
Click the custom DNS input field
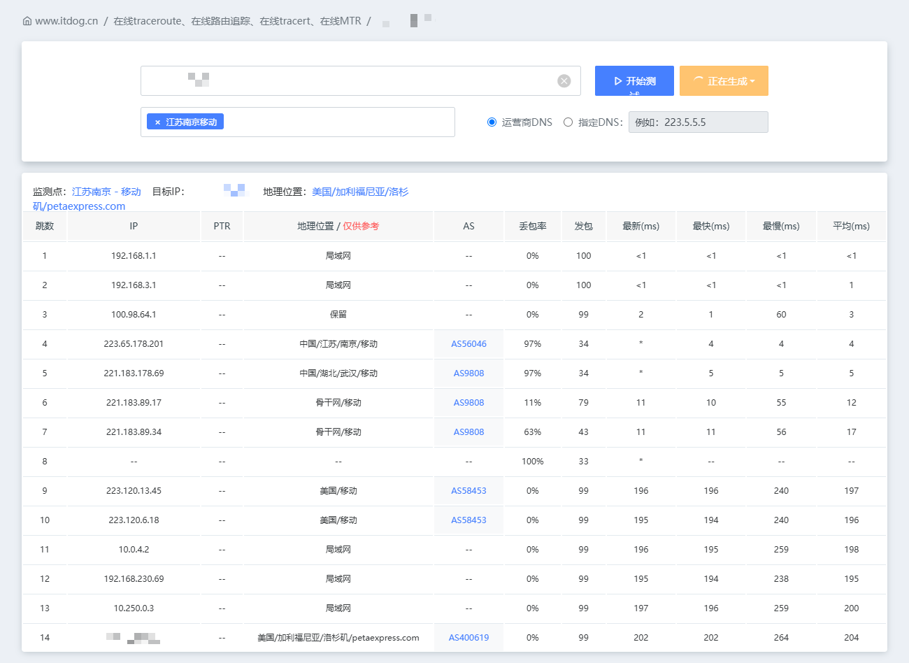click(698, 122)
